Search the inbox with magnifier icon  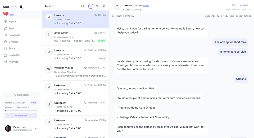pos(83,6)
